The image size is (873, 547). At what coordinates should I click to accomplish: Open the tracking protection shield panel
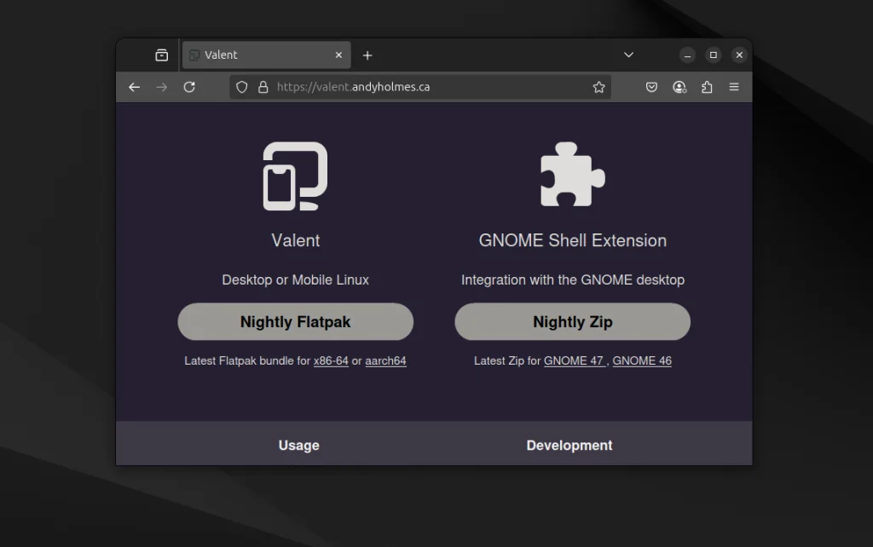(241, 87)
